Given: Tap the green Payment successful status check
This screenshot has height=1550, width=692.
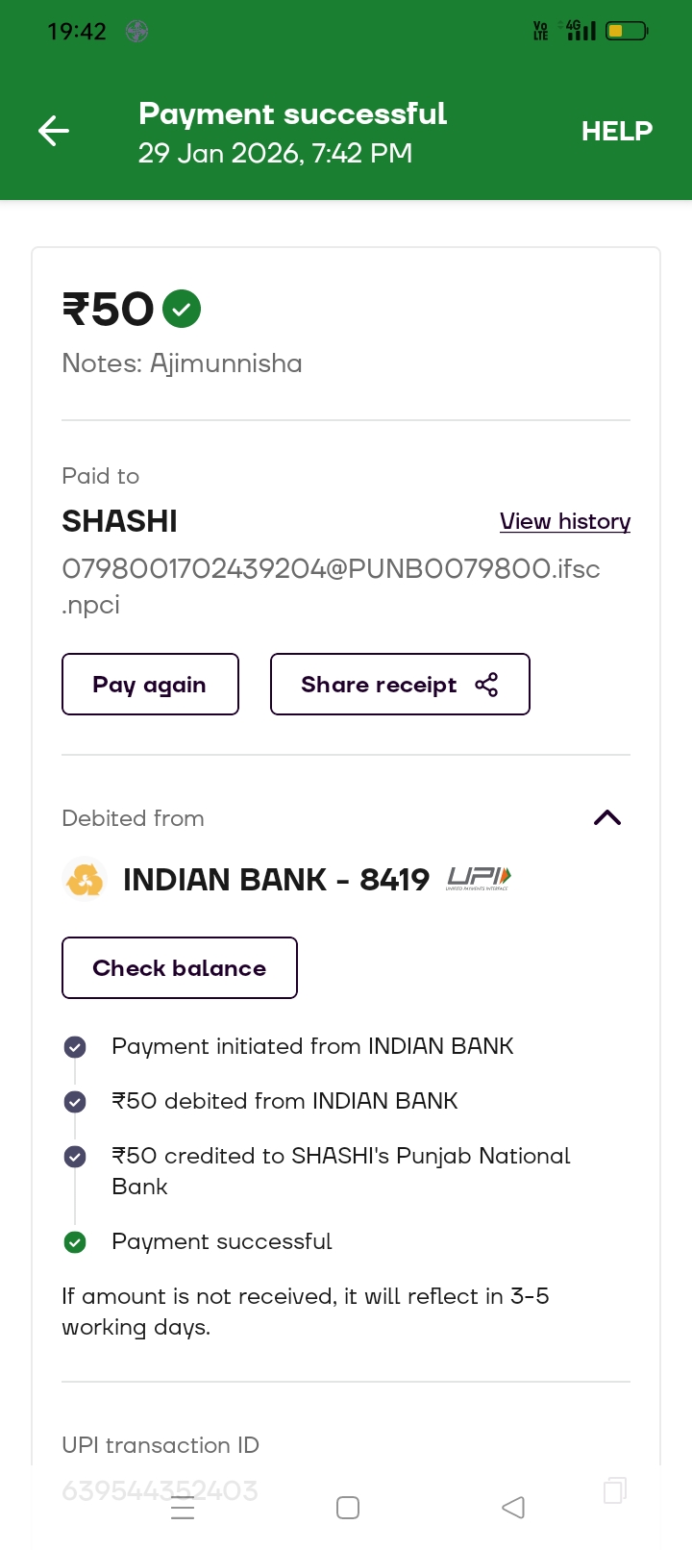Looking at the screenshot, I should (75, 1242).
